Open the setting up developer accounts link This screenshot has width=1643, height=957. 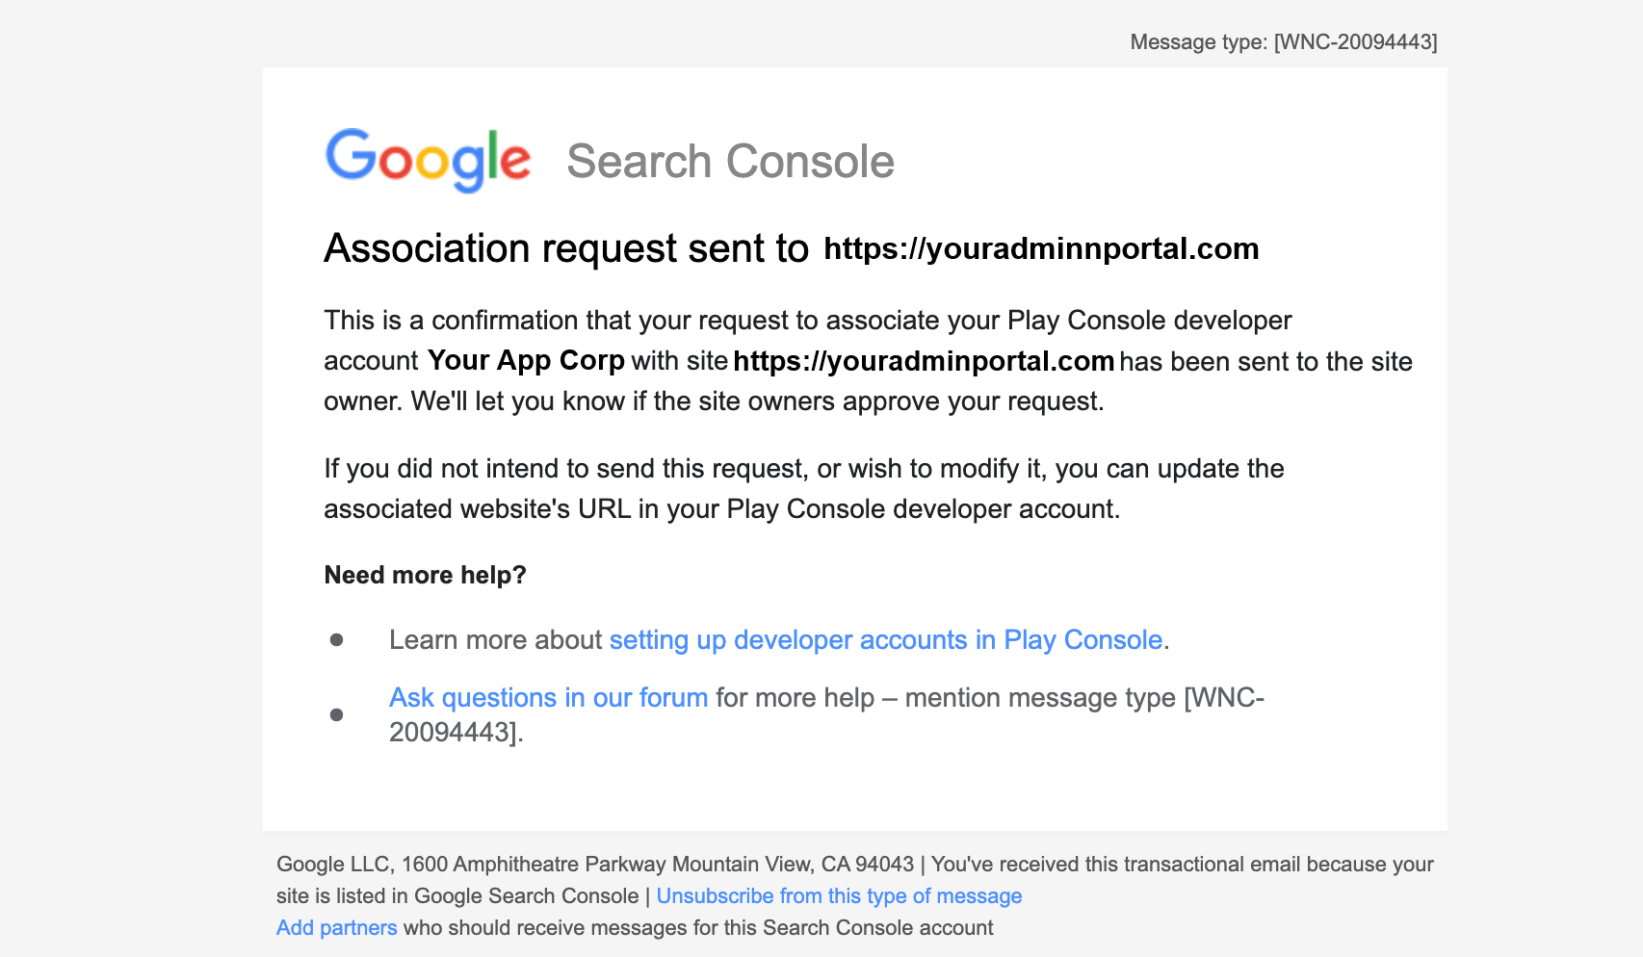coord(886,640)
